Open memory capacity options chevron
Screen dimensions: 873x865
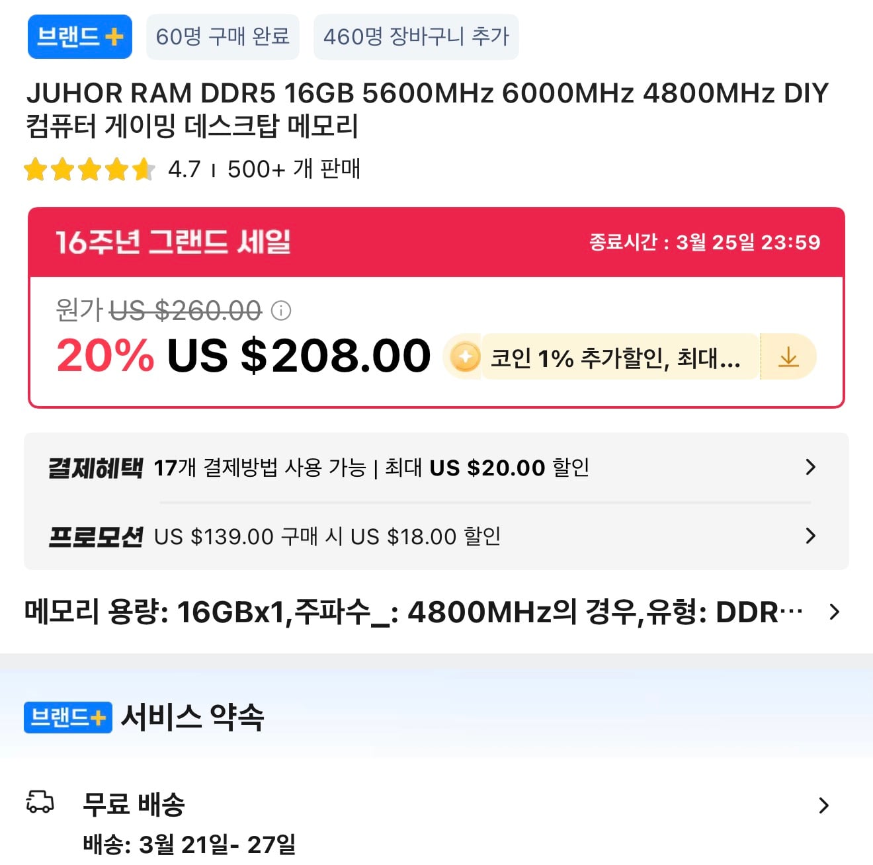tap(834, 612)
